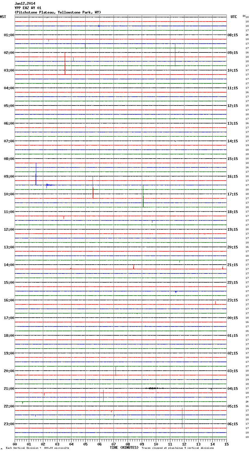Click the 08:00 MST time label
Image resolution: width=250 pixels, height=452 pixels.
pyautogui.click(x=9, y=159)
